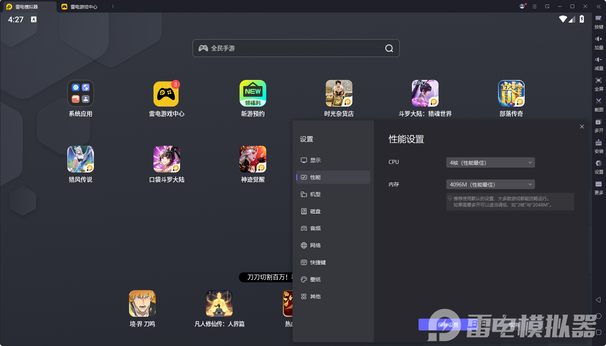Open the 猎风传说 game icon
The height and width of the screenshot is (346, 606).
[81, 159]
